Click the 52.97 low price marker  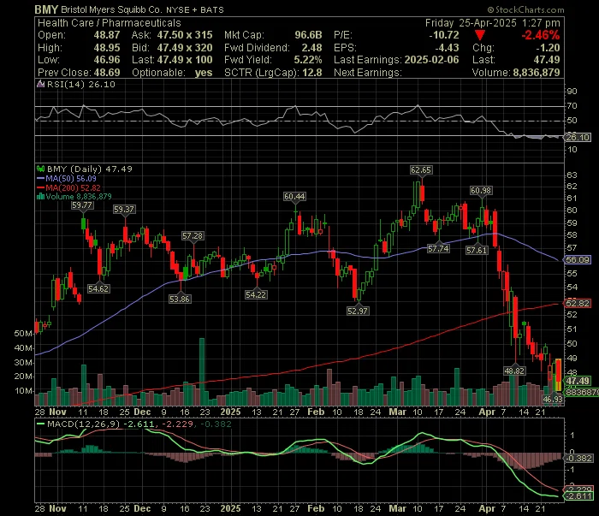tap(358, 311)
